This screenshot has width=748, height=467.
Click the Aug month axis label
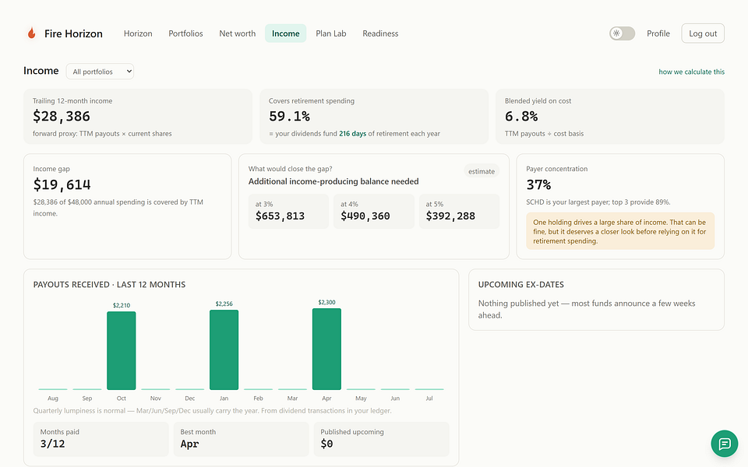click(x=53, y=399)
